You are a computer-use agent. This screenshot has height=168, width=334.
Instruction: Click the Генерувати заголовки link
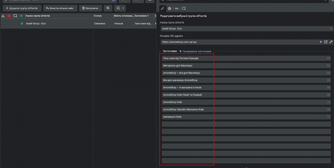pos(195,51)
